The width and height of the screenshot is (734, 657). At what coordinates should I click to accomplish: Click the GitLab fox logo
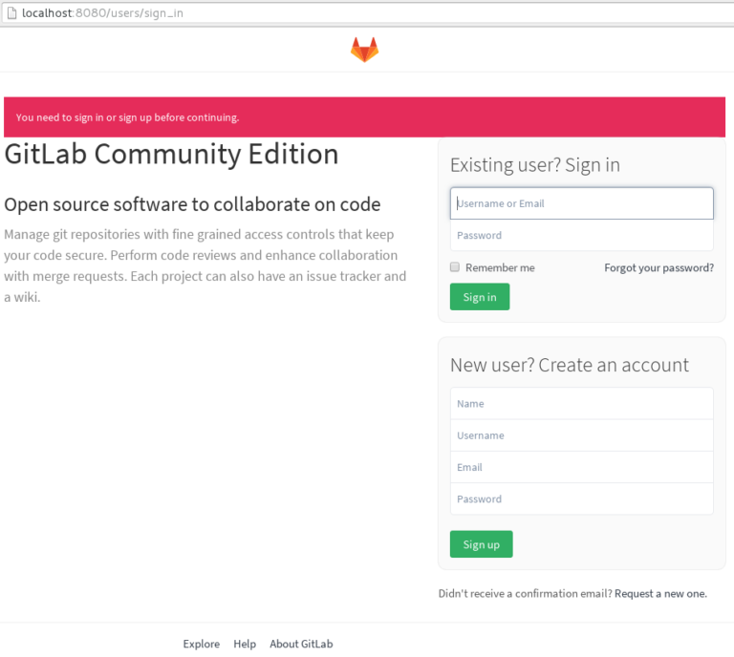364,50
